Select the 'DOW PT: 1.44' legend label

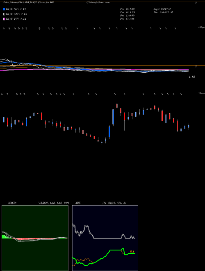16,19
